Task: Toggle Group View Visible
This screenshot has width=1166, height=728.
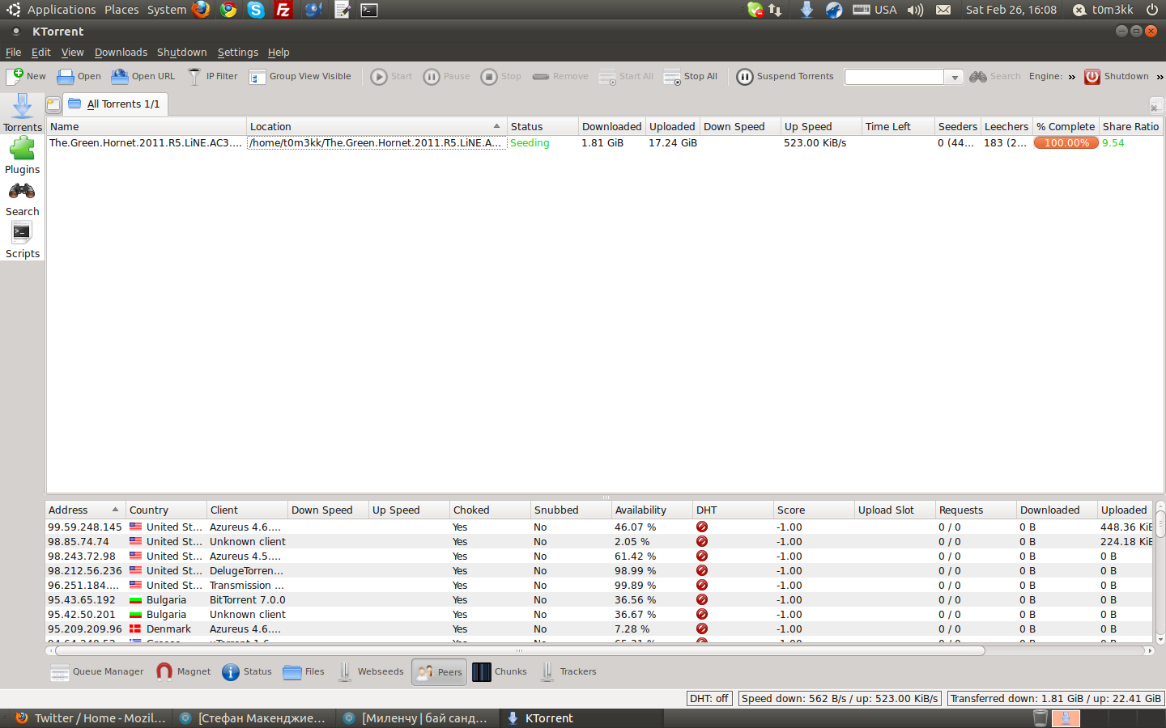Action: [x=300, y=77]
